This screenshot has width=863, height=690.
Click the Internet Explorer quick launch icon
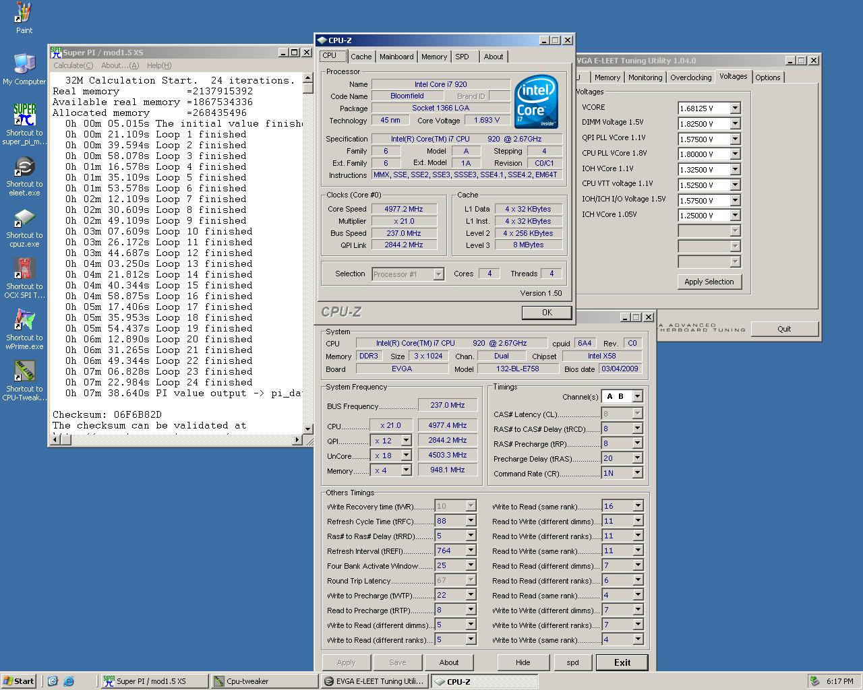(x=69, y=681)
